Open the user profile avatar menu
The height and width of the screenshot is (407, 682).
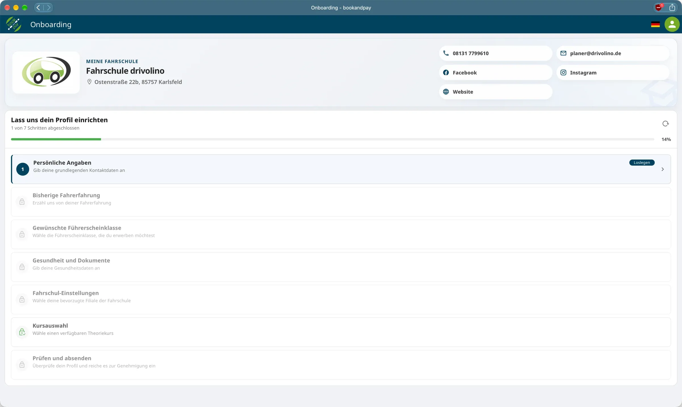pyautogui.click(x=672, y=24)
